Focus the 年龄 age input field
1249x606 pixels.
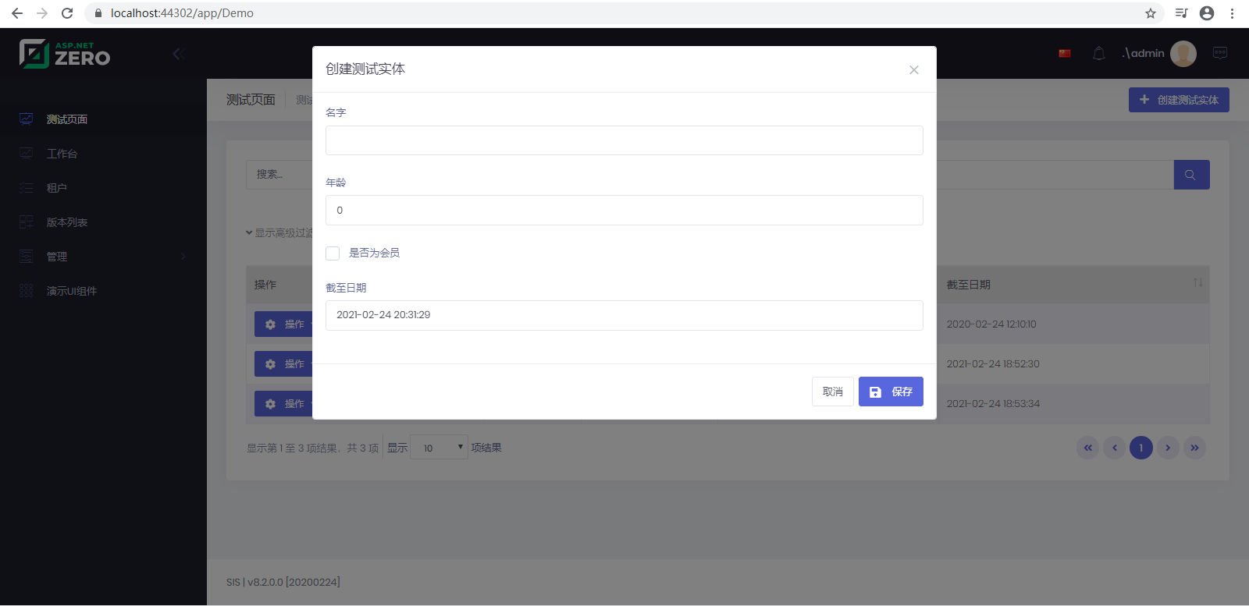click(x=624, y=211)
